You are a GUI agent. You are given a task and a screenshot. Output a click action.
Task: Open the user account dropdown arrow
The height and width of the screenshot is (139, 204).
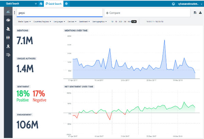(202, 4)
